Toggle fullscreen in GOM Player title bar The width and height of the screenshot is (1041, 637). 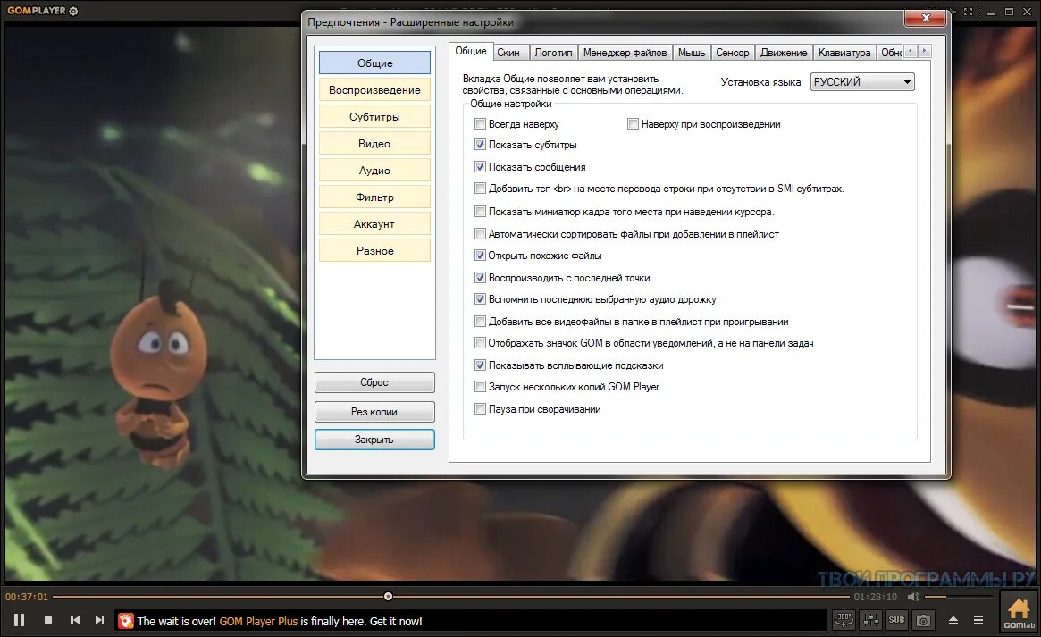click(x=968, y=12)
